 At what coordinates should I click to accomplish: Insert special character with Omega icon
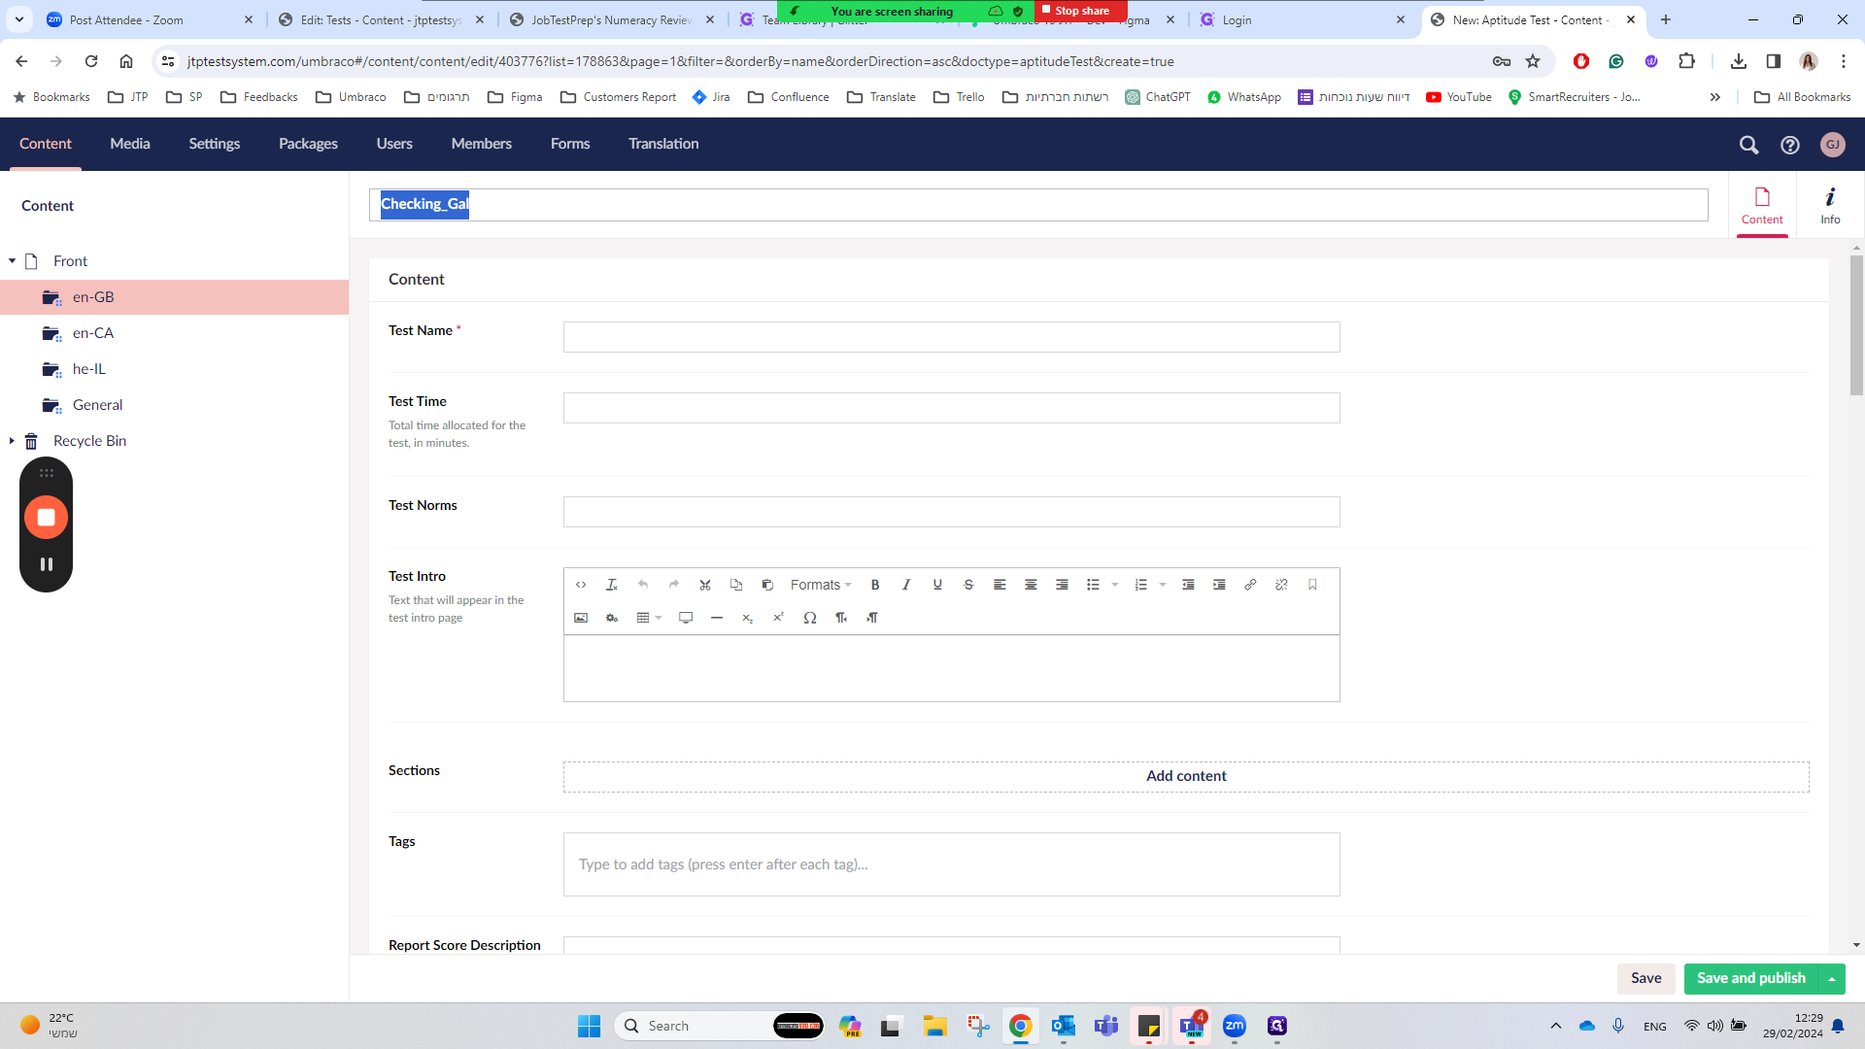[x=810, y=618]
